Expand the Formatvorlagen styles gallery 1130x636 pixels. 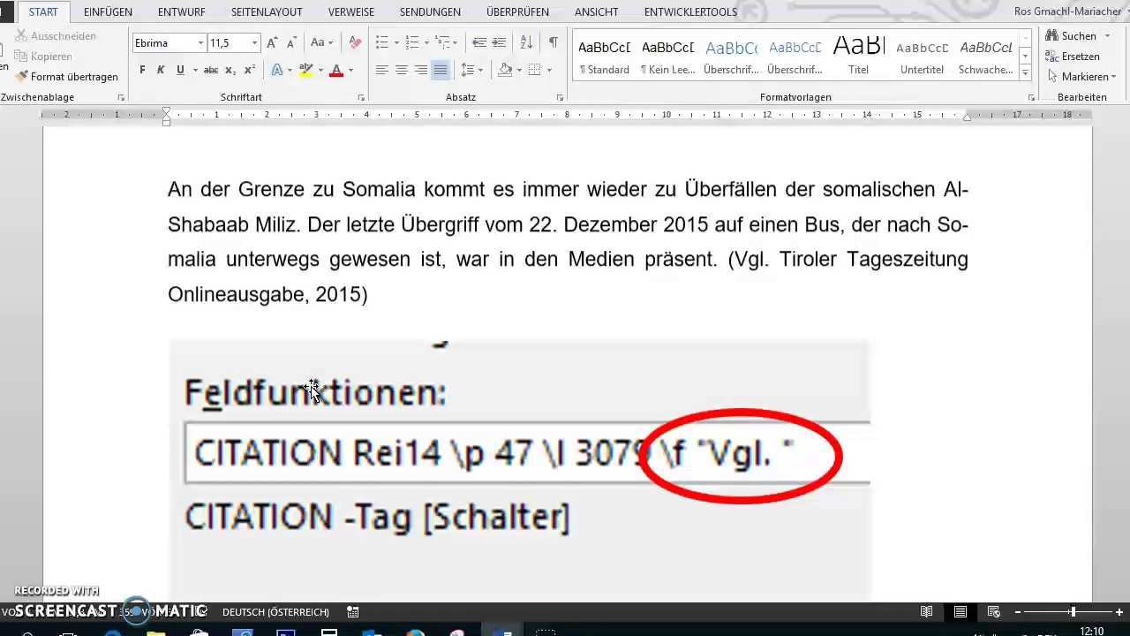1025,72
